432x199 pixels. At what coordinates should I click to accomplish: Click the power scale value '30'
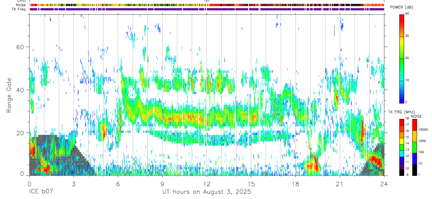407,36
